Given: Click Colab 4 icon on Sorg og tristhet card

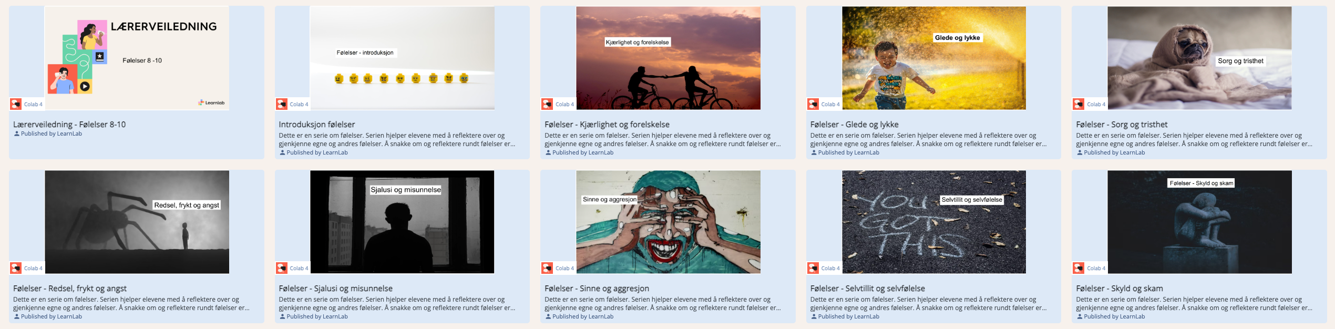Looking at the screenshot, I should coord(1079,104).
